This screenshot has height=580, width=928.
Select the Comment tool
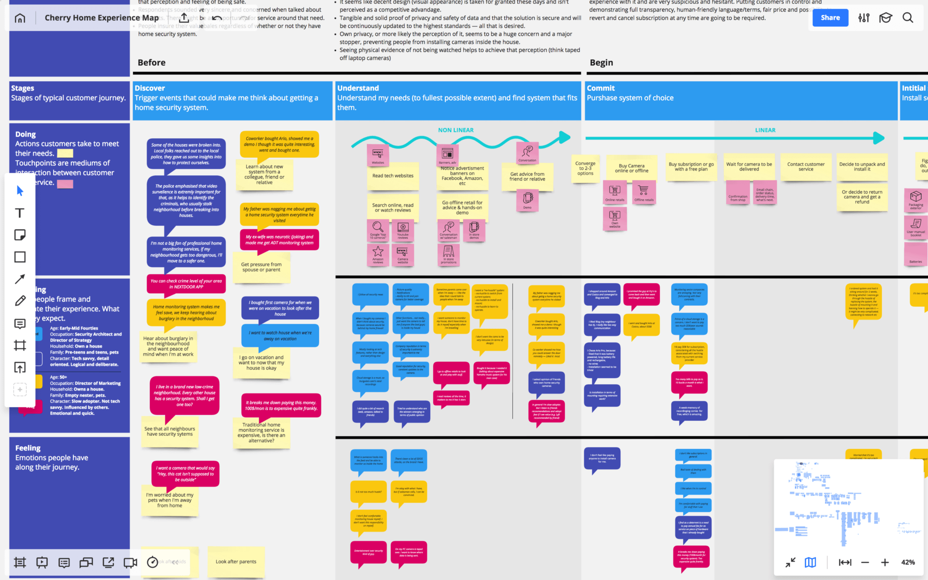click(20, 323)
